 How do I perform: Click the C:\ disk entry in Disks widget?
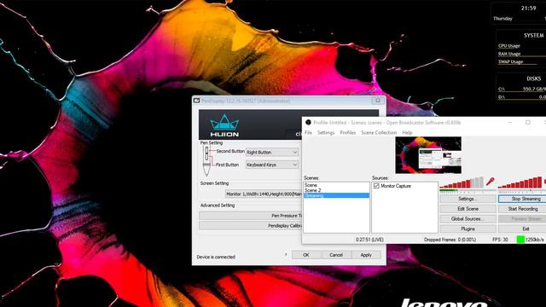pyautogui.click(x=522, y=89)
